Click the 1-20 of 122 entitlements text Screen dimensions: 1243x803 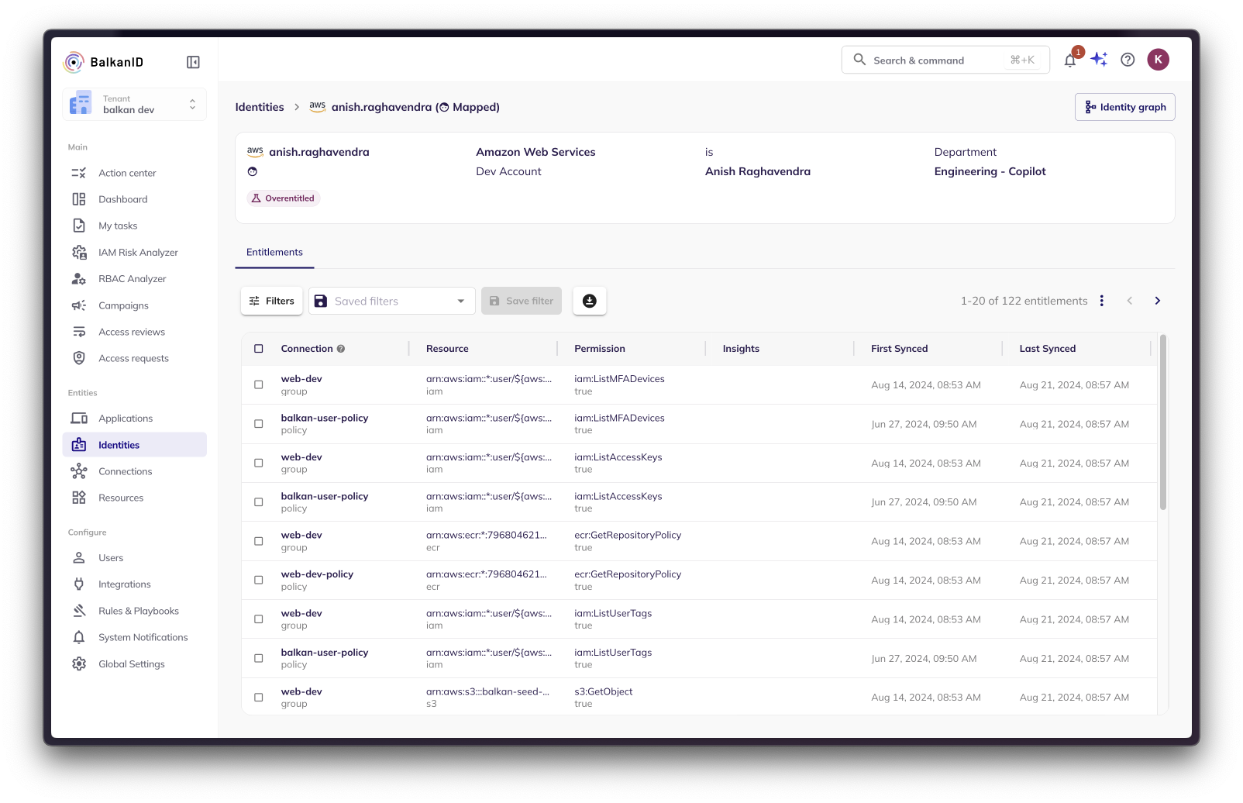click(x=1024, y=301)
